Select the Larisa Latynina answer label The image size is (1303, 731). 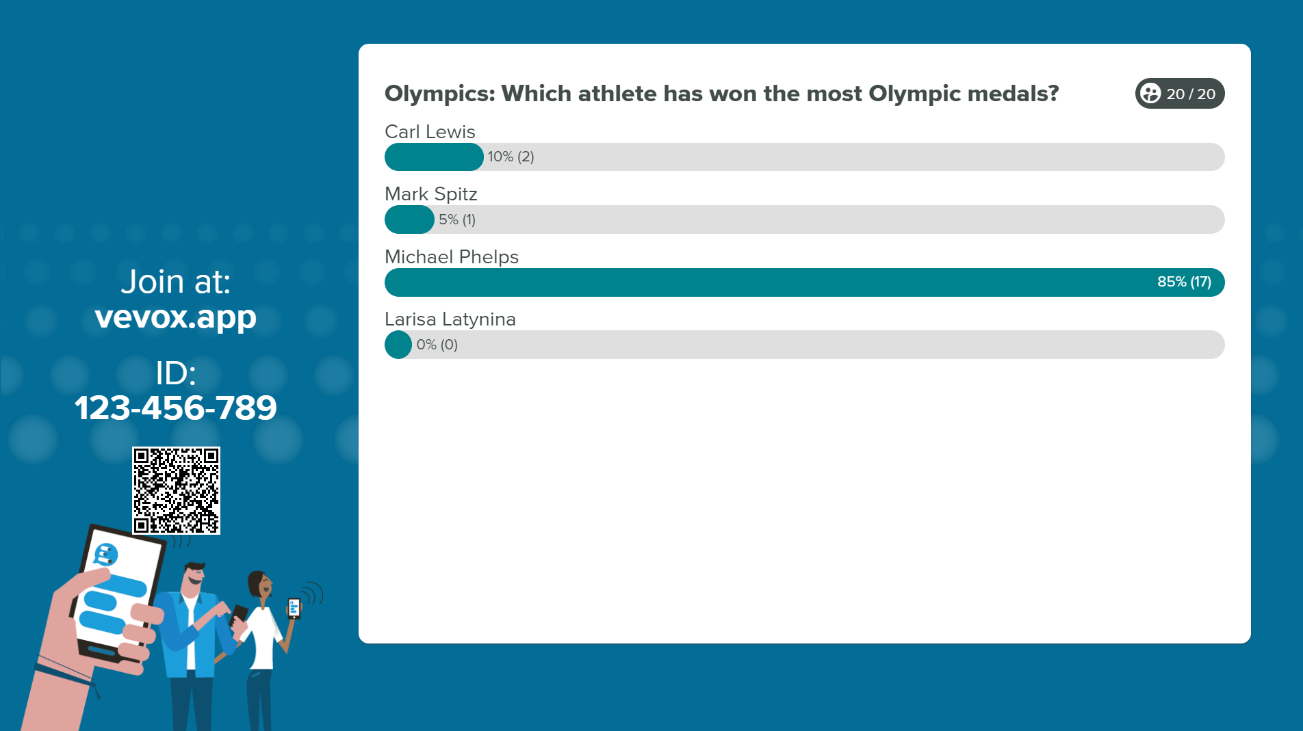450,319
